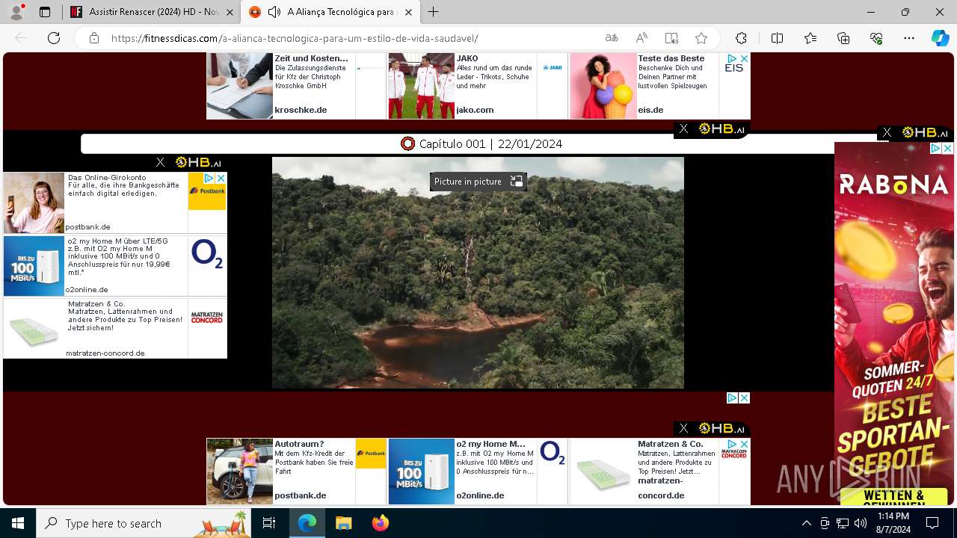957x538 pixels.
Task: Close the ad below the video
Action: [x=744, y=398]
